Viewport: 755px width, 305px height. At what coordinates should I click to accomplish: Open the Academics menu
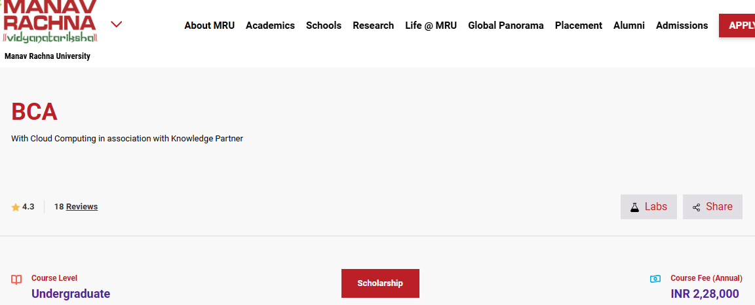[x=270, y=26]
